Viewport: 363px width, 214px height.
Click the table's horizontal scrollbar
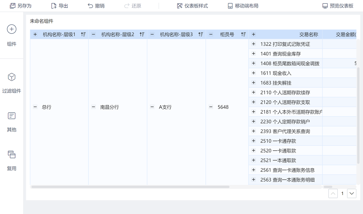point(130,187)
